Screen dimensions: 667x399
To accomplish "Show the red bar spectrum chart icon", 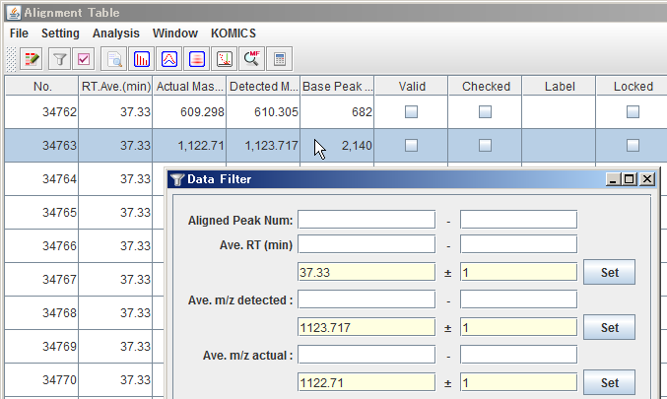I will click(x=141, y=59).
